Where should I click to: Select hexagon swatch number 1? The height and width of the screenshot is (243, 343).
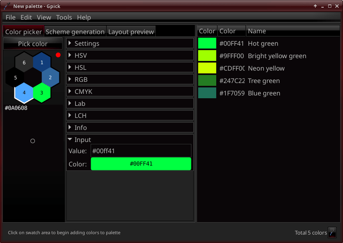pyautogui.click(x=42, y=63)
